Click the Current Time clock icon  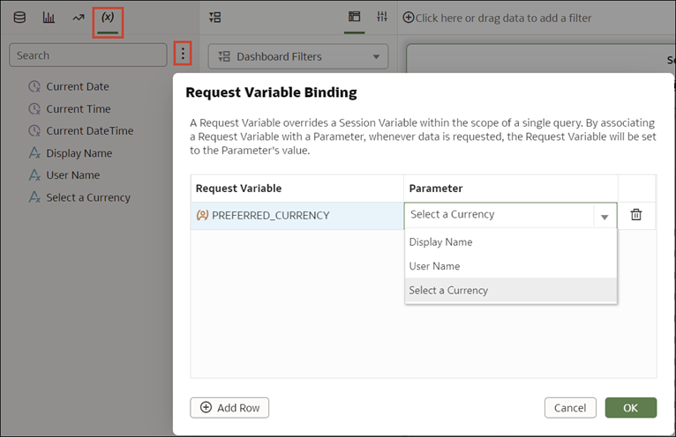tap(34, 109)
